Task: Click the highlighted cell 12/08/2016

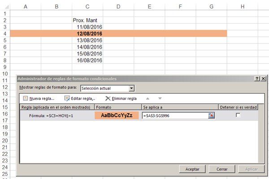Action: 87,34
